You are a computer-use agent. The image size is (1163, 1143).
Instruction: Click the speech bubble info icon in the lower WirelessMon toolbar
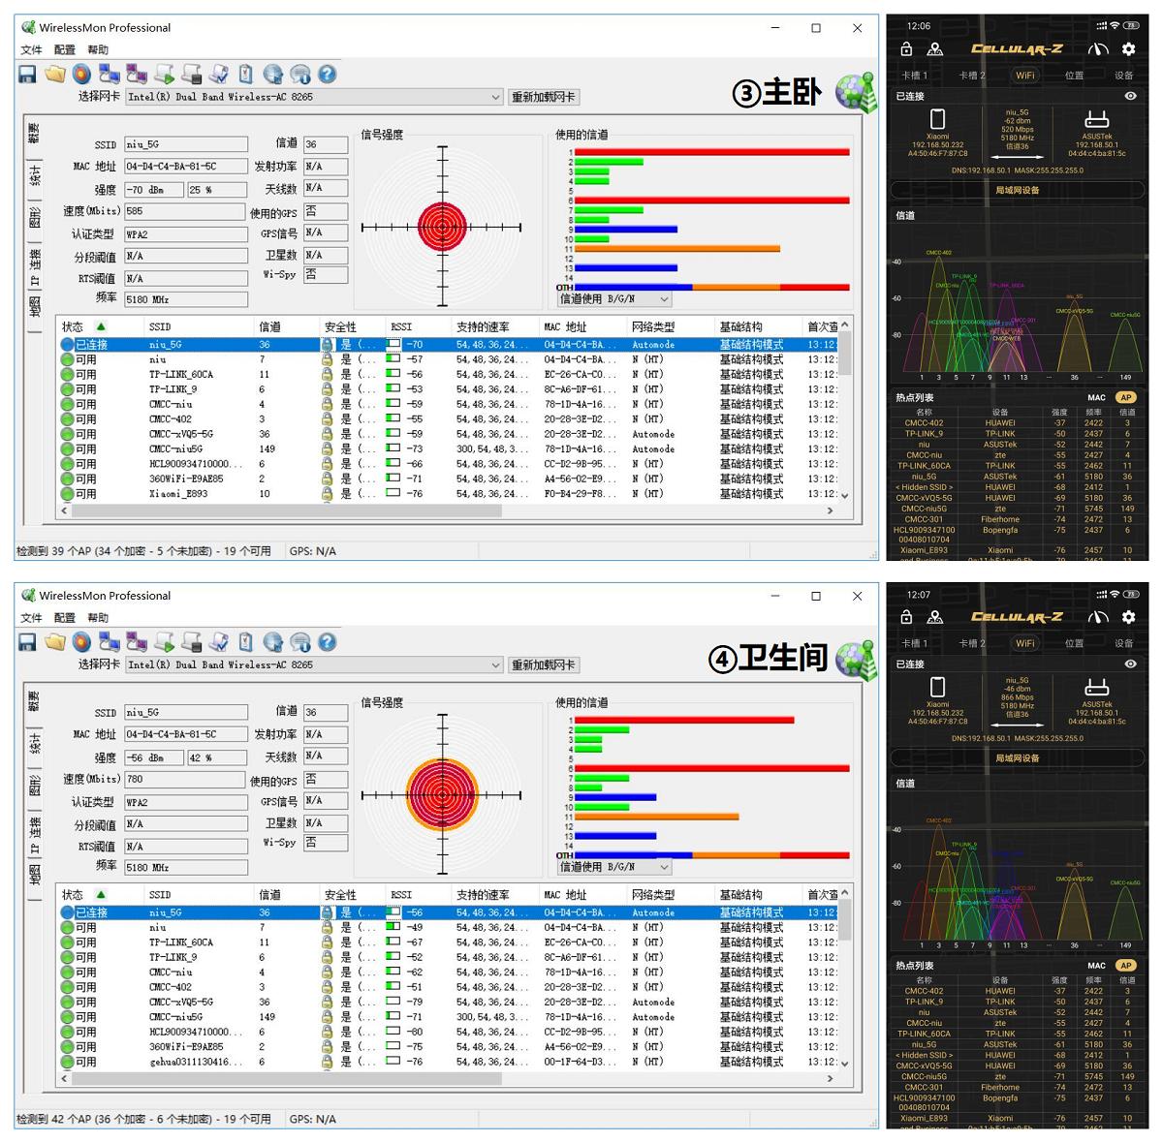point(300,642)
